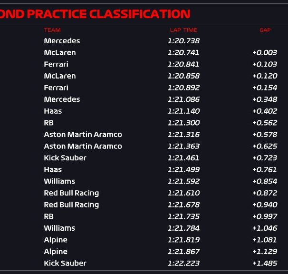Select the gap value +0.003

pyautogui.click(x=265, y=53)
